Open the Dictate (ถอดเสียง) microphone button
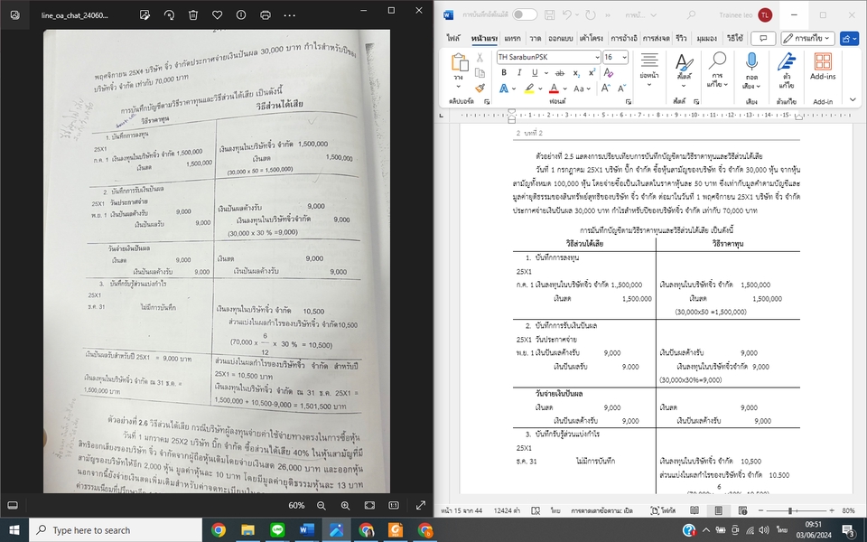867x542 pixels. coord(750,70)
